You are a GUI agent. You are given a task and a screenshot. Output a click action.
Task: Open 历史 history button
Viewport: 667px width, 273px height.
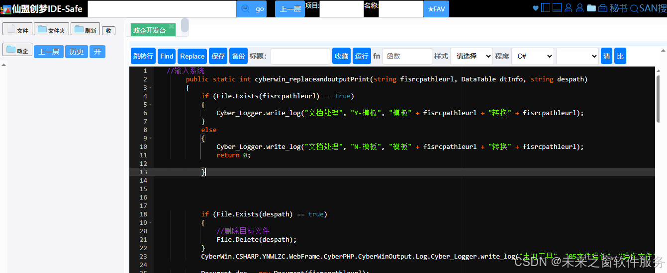click(x=77, y=52)
